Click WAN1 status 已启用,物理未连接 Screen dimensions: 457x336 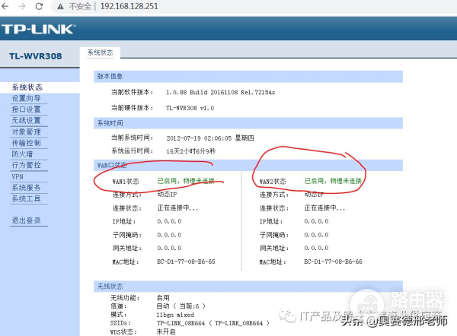tap(186, 181)
